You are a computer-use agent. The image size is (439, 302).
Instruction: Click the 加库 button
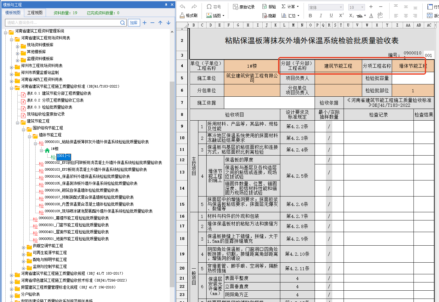pyautogui.click(x=134, y=23)
